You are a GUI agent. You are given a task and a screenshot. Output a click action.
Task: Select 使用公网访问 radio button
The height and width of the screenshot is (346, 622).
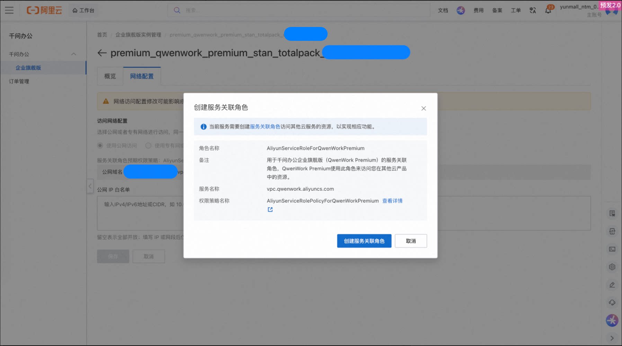(100, 145)
